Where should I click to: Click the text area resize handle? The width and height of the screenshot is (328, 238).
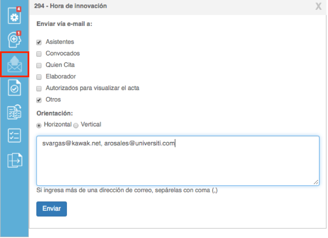click(x=316, y=182)
